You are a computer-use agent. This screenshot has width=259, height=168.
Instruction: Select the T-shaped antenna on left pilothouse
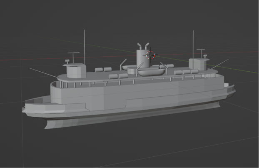(73, 58)
